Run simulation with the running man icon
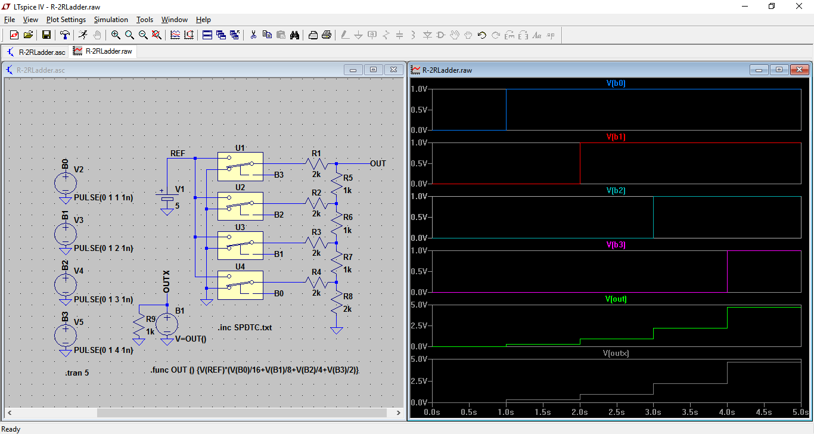 (x=83, y=35)
